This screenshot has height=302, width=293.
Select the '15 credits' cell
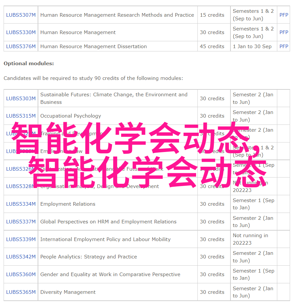pyautogui.click(x=214, y=15)
